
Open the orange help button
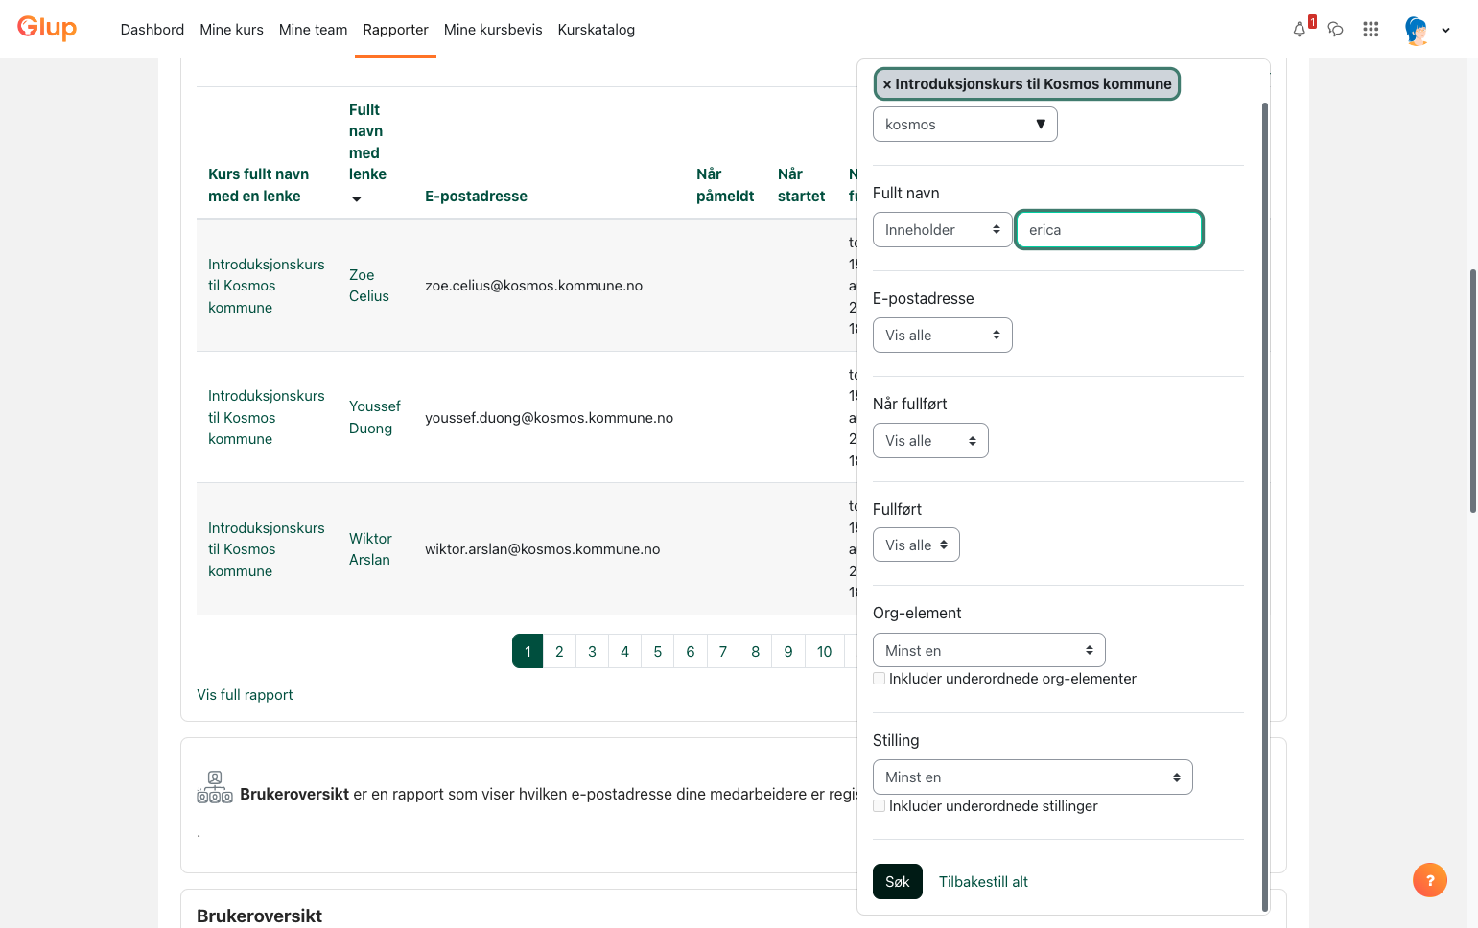(x=1430, y=880)
